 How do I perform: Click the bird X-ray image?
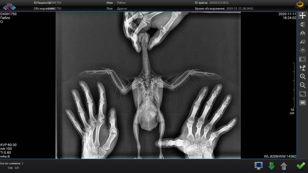click(148, 85)
